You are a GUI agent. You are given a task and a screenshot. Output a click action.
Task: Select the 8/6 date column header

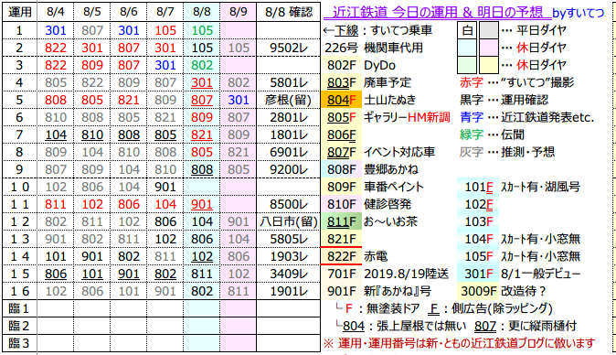point(128,12)
